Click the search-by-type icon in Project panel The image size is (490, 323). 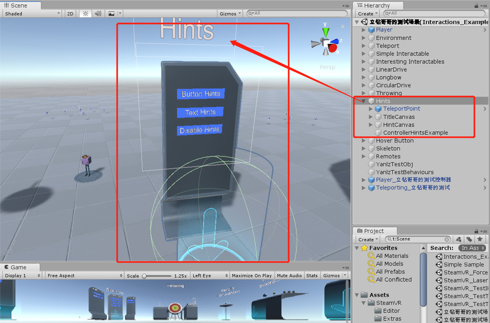(458, 239)
